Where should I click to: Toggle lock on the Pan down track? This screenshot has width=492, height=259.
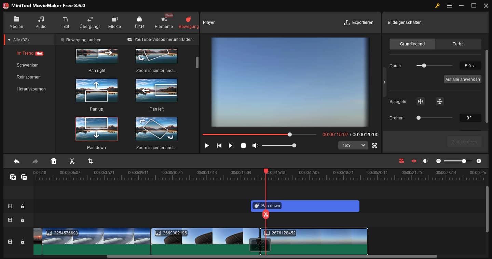pos(23,206)
